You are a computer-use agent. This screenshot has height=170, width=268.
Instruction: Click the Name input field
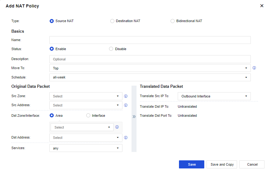click(150, 40)
